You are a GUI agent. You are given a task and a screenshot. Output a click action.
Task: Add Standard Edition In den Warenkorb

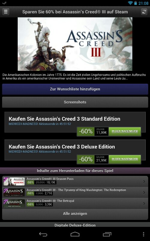(x=125, y=131)
